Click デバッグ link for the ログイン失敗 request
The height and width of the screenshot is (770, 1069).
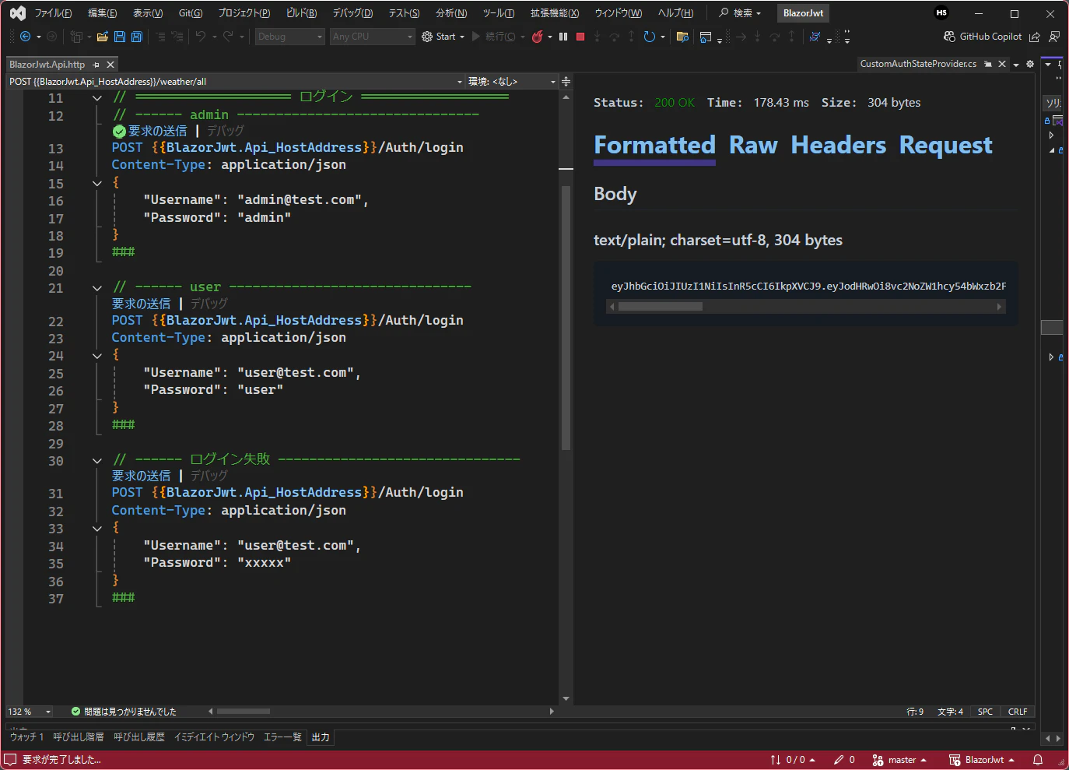click(209, 476)
